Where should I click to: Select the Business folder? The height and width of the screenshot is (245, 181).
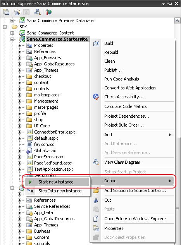click(42, 231)
